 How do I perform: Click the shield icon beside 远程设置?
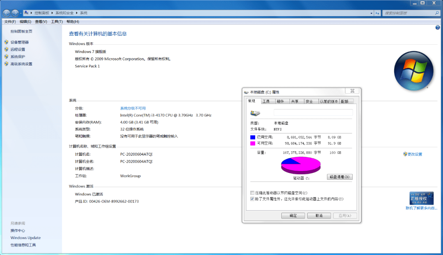click(x=6, y=49)
